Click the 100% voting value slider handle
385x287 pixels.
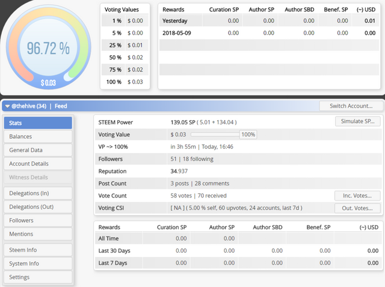click(248, 134)
